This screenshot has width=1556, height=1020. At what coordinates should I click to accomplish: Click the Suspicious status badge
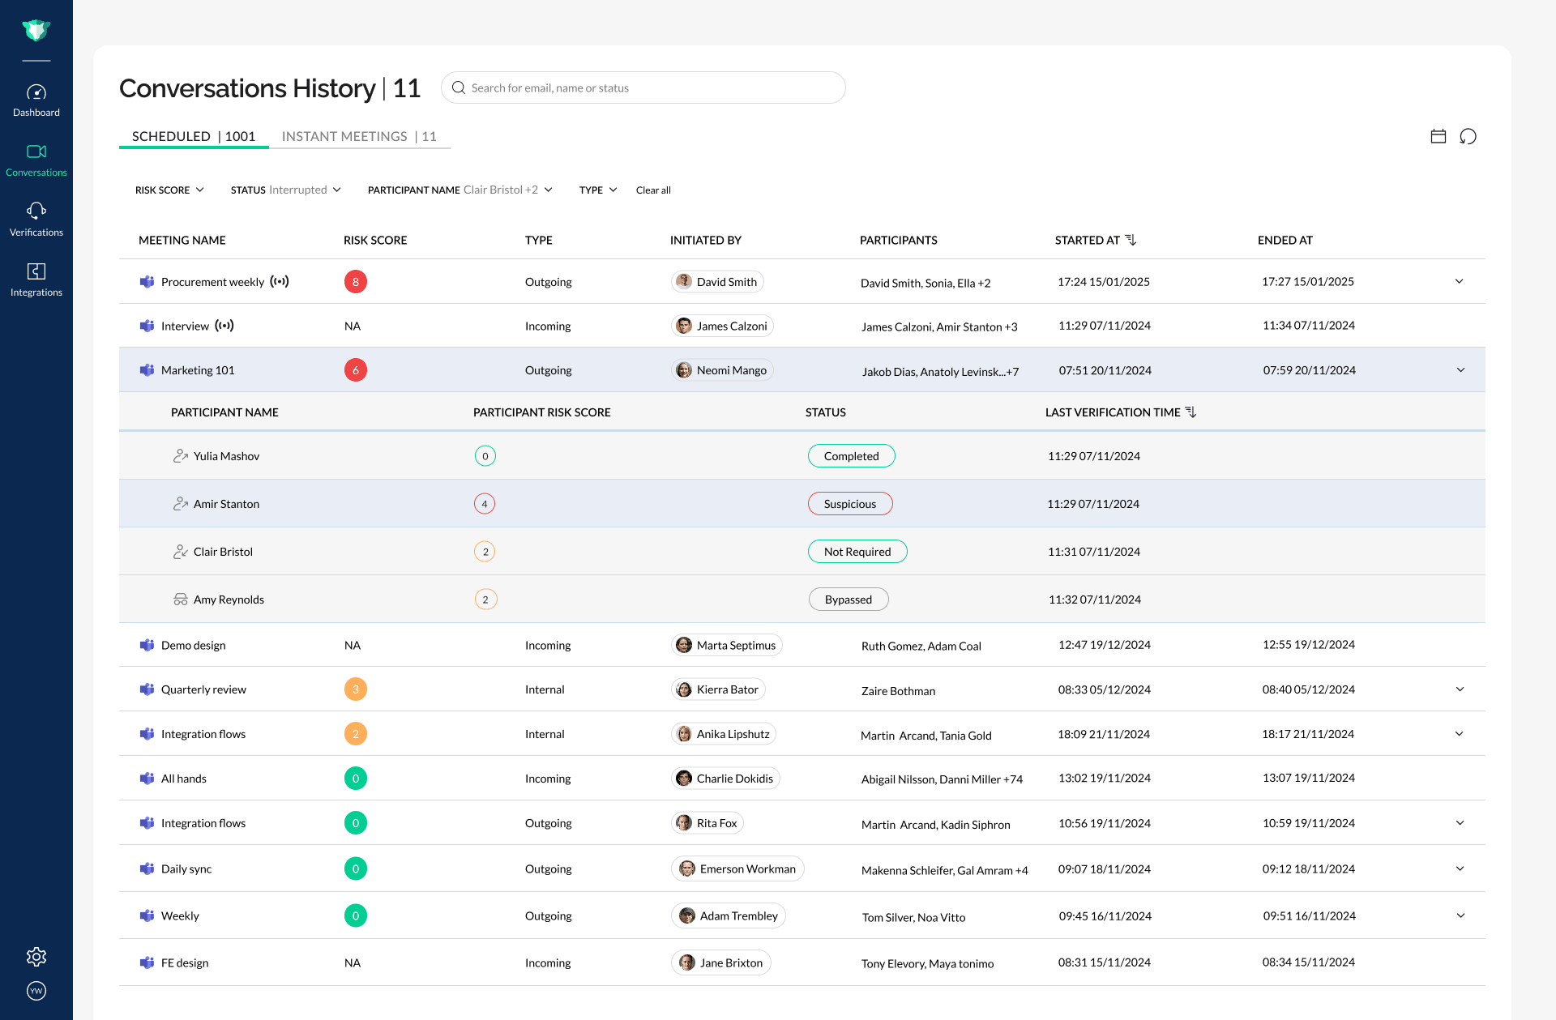849,504
